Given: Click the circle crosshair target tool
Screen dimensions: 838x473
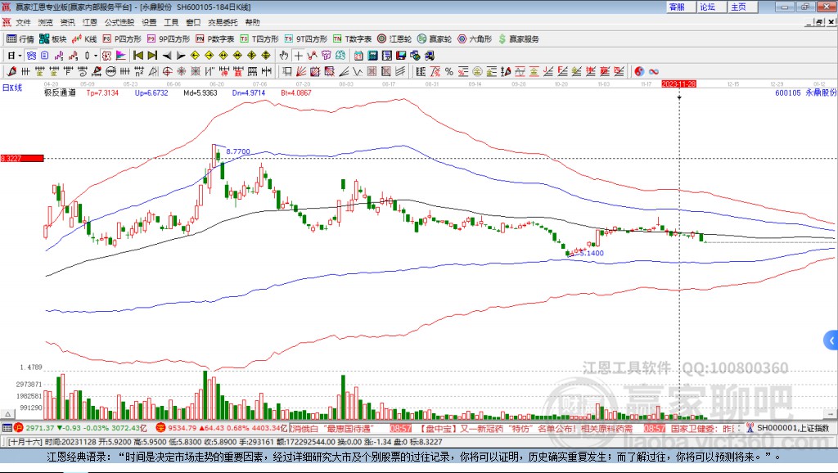Looking at the screenshot, I should point(167,72).
